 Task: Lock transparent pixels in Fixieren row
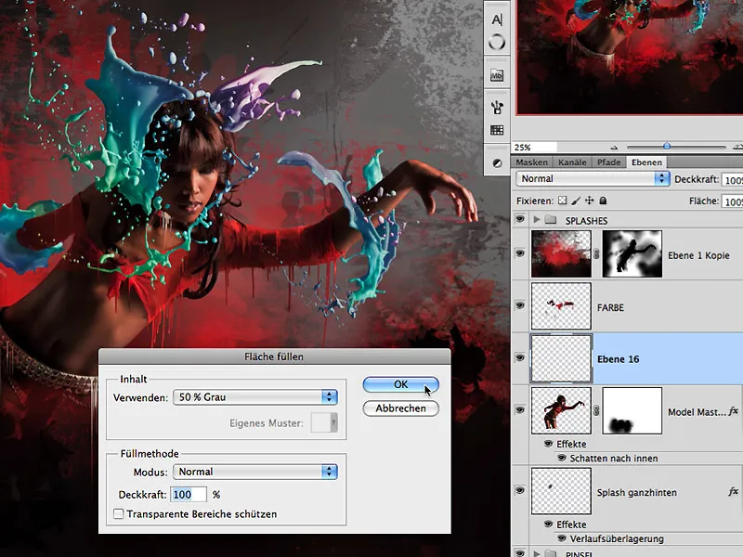click(562, 201)
